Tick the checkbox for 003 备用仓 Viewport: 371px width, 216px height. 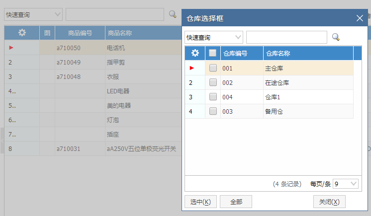click(213, 111)
